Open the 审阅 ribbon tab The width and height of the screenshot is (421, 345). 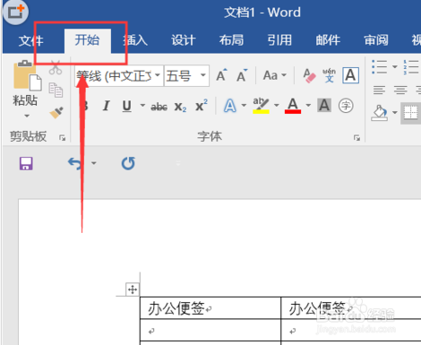[376, 40]
